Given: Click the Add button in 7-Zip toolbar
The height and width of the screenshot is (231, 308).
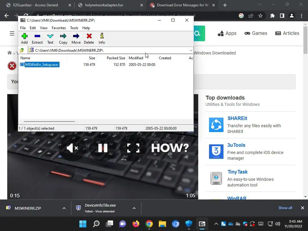Looking at the screenshot, I should [x=24, y=38].
